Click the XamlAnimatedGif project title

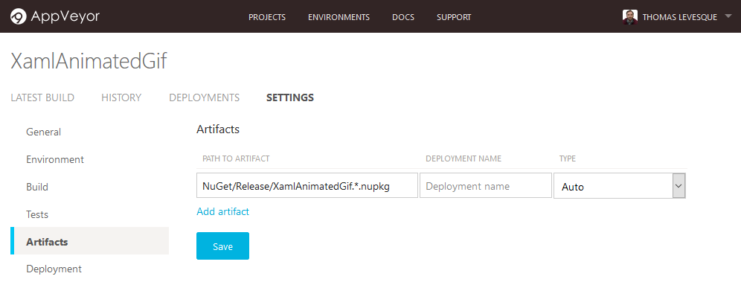coord(89,62)
